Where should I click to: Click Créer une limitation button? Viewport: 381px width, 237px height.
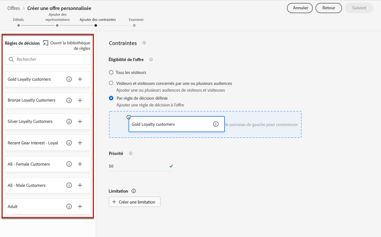coord(135,202)
